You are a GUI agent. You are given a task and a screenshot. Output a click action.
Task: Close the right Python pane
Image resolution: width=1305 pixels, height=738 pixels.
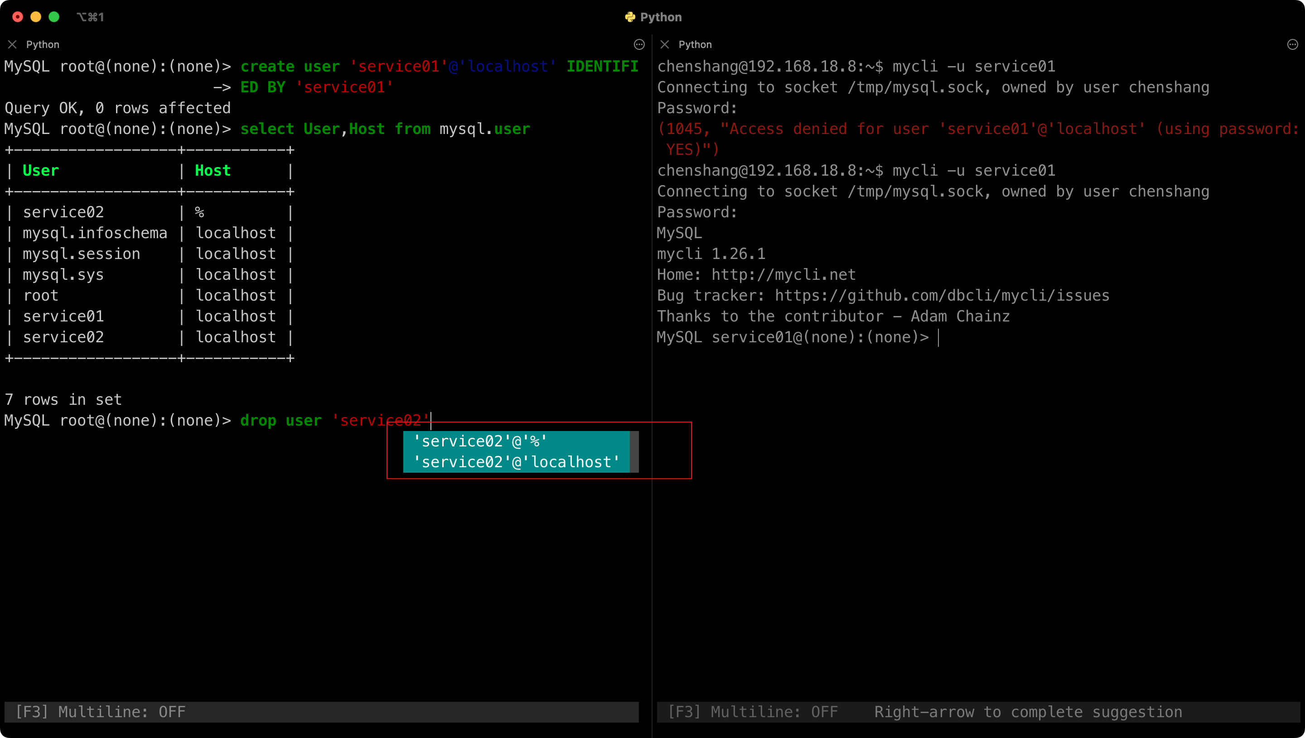pyautogui.click(x=664, y=45)
